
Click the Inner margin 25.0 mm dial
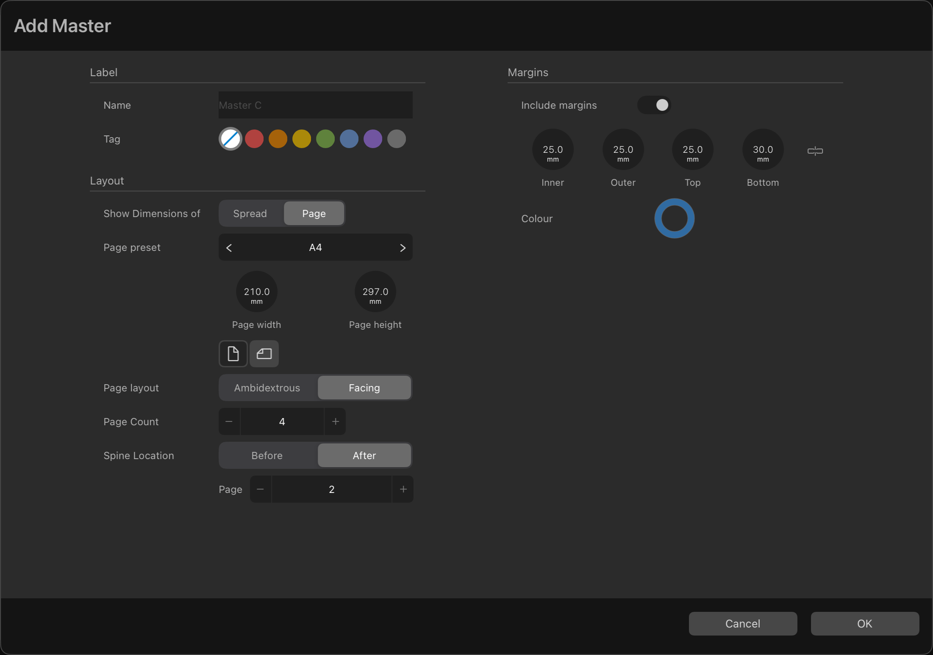(553, 149)
